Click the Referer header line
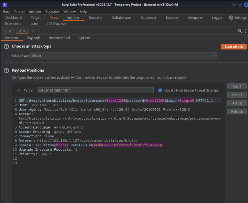This screenshot has height=203, width=248. point(78,141)
